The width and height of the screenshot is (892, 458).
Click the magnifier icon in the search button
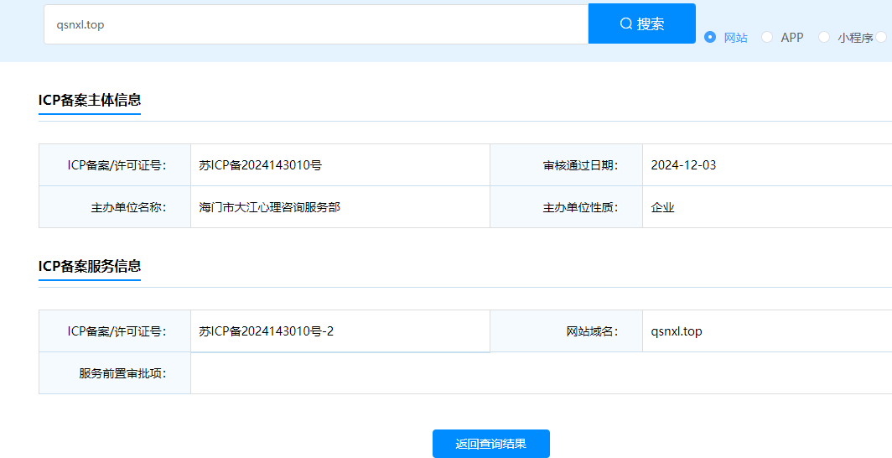pos(625,23)
